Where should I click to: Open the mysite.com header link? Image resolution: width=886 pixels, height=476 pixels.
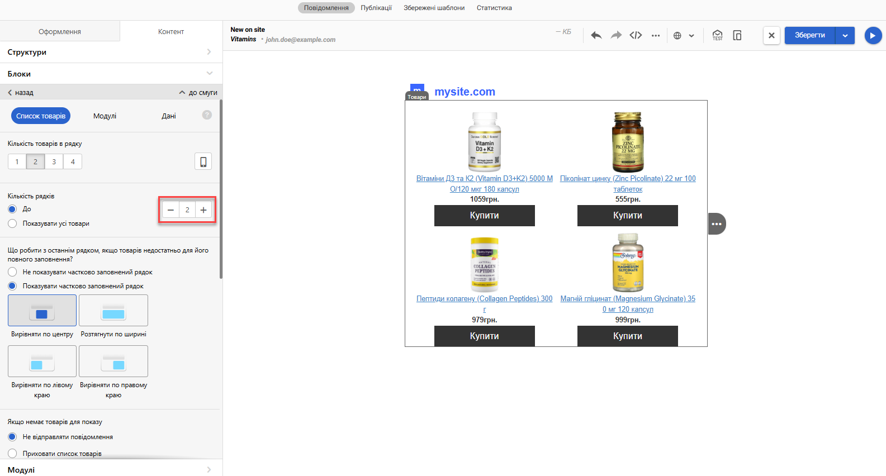point(465,92)
